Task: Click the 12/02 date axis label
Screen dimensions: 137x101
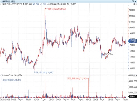Action: point(89,100)
